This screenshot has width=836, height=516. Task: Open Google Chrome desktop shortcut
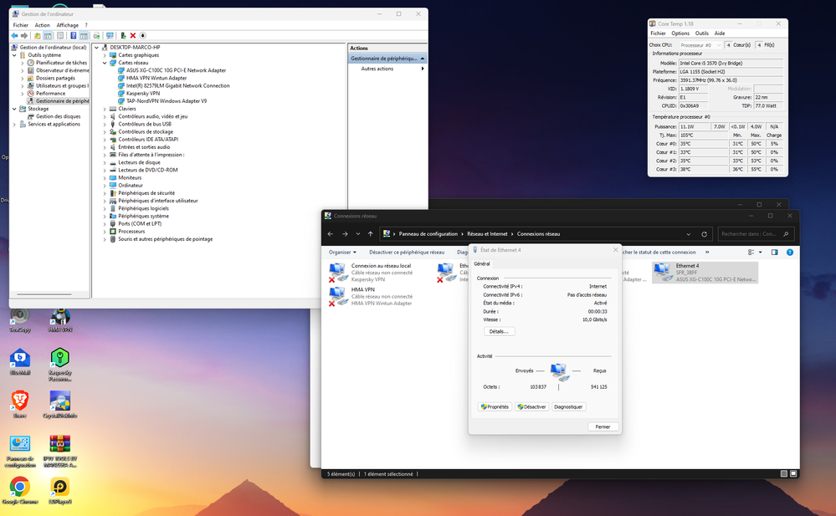[19, 487]
